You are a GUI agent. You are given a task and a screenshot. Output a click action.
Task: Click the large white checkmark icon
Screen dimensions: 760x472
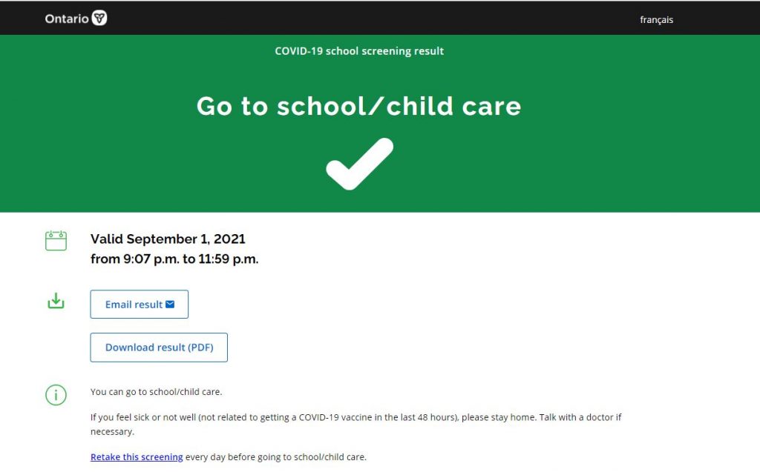click(359, 164)
